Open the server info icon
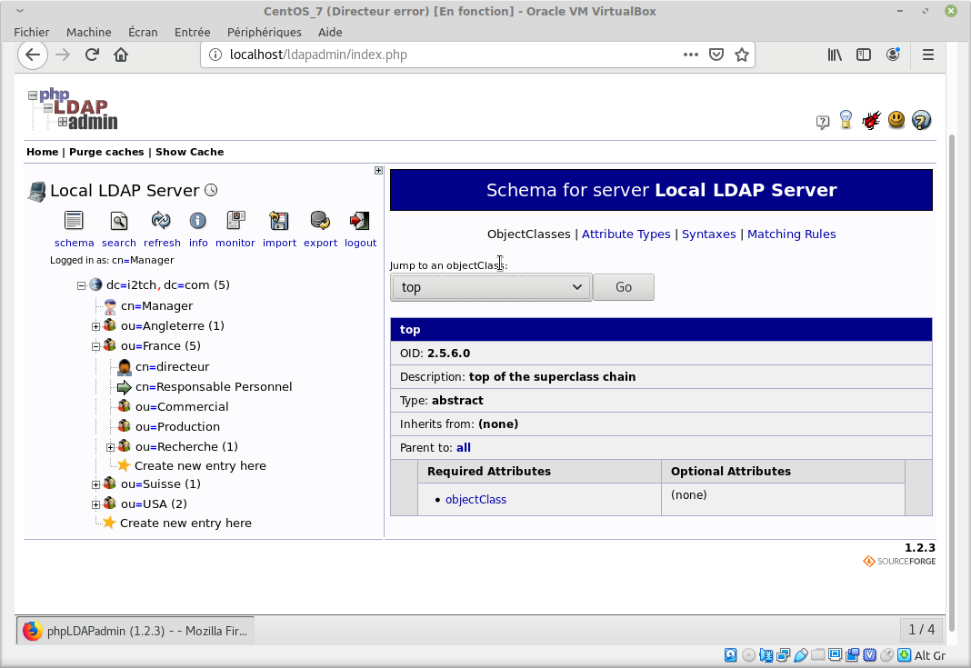This screenshot has width=971, height=668. pyautogui.click(x=197, y=221)
